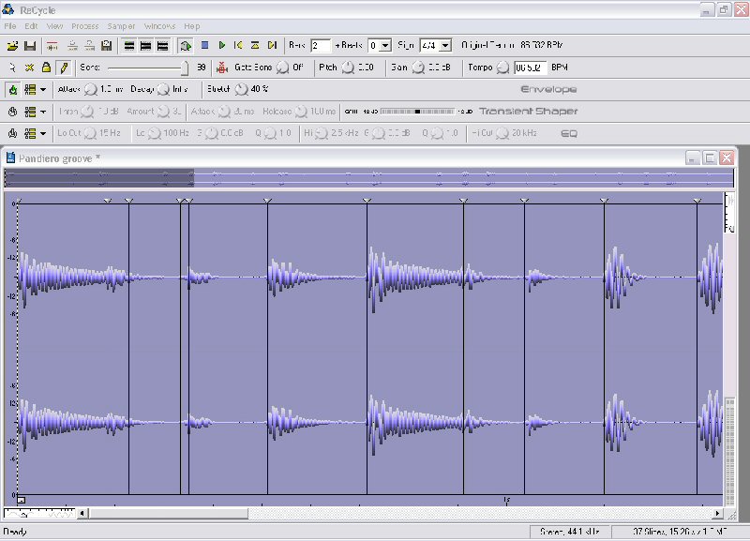Toggle the EQ power button
Viewport: 750px width, 541px height.
pyautogui.click(x=13, y=133)
